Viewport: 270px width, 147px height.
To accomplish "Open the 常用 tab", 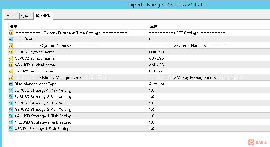I will point(26,16).
